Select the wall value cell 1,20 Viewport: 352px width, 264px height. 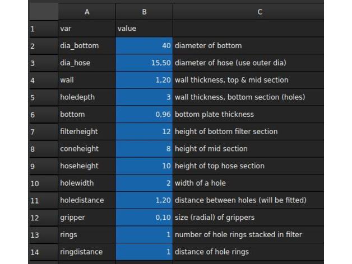pyautogui.click(x=144, y=80)
